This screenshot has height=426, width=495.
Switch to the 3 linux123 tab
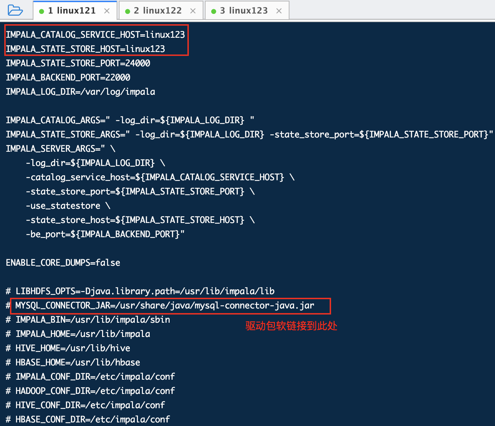tap(247, 11)
